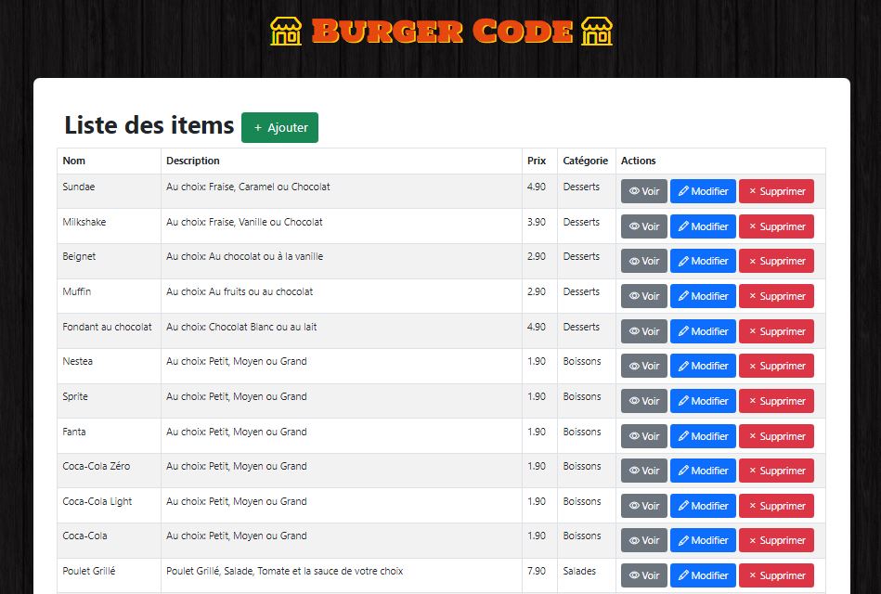Screen dimensions: 881x594
Task: Click the eye icon on the Fanta row
Action: pyautogui.click(x=635, y=436)
